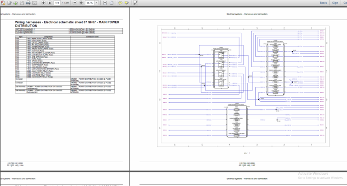Click the zoom percentage field

pyautogui.click(x=89, y=3)
